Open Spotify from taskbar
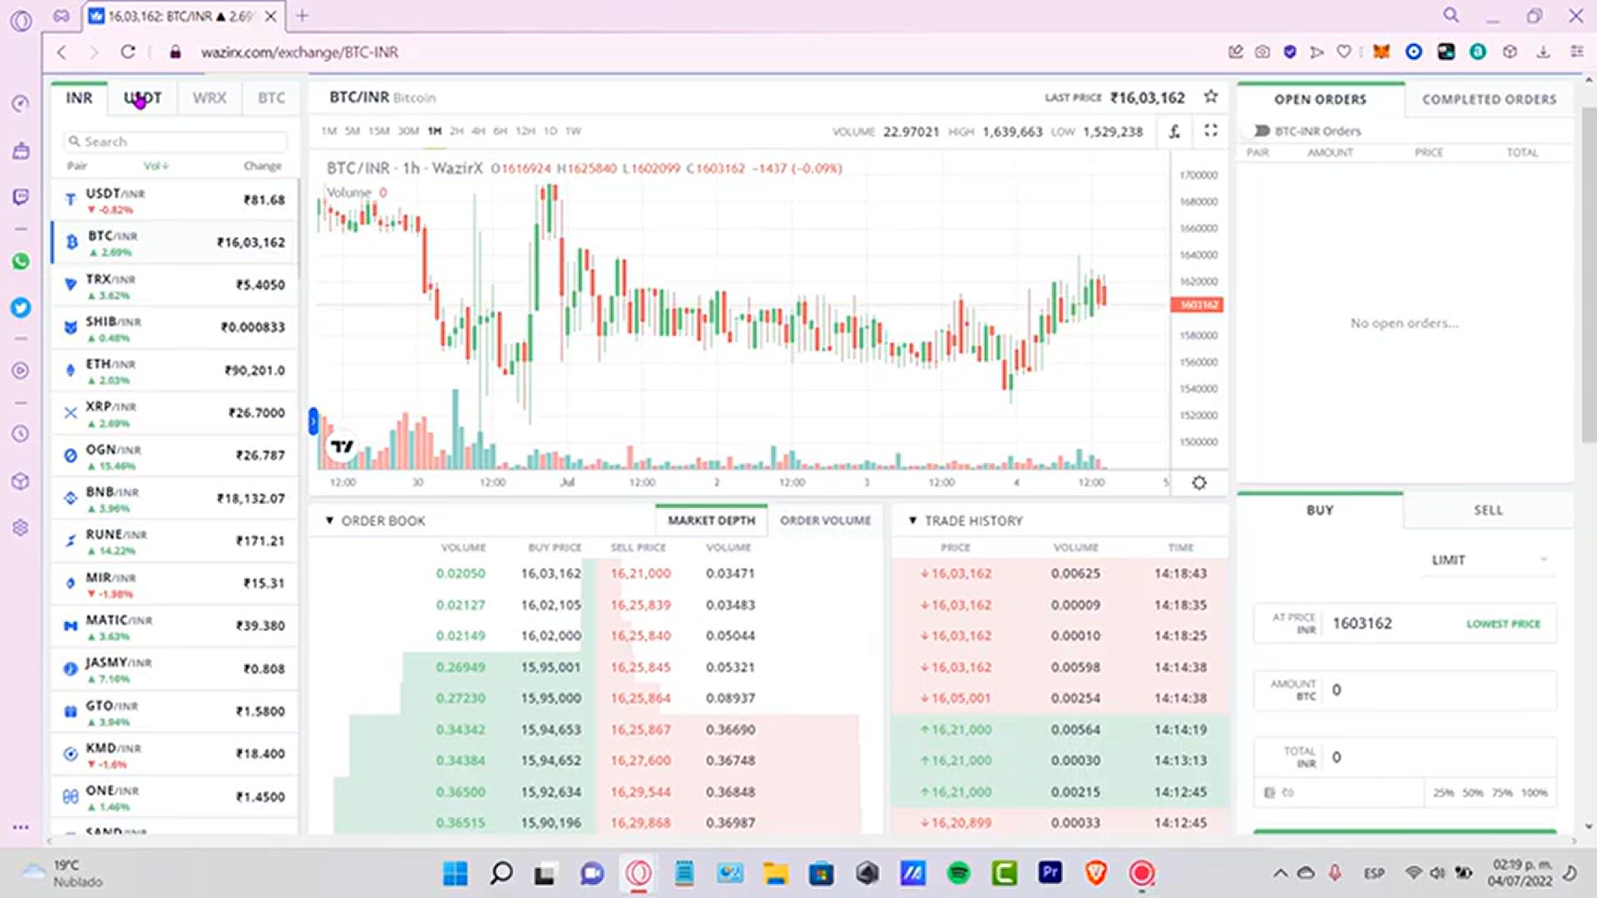This screenshot has width=1597, height=898. pyautogui.click(x=958, y=873)
